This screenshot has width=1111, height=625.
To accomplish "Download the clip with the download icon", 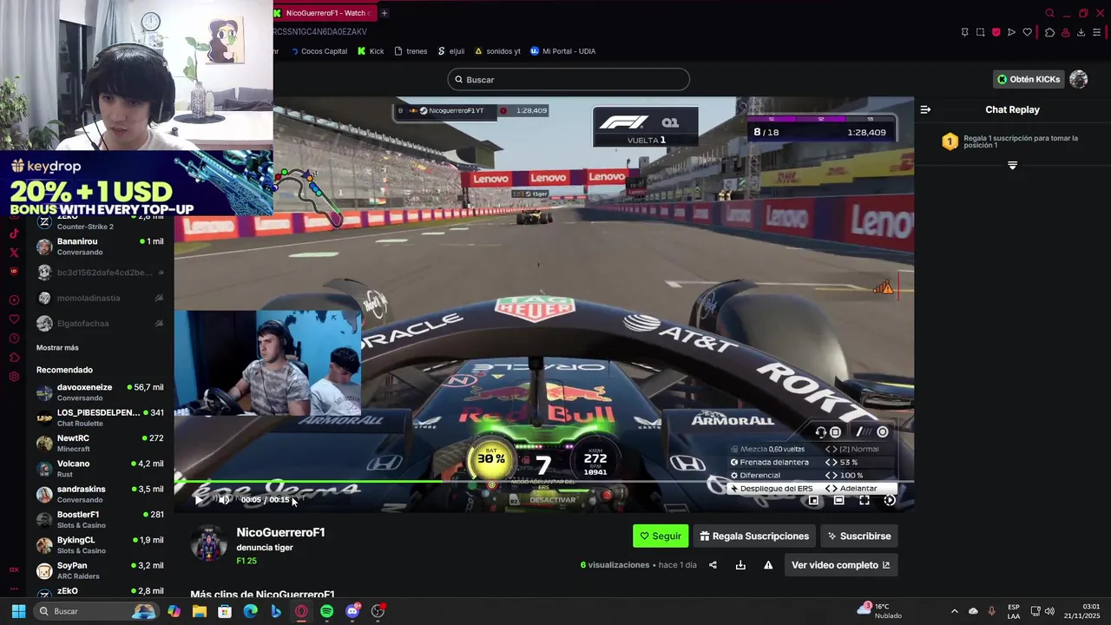I will [x=740, y=565].
